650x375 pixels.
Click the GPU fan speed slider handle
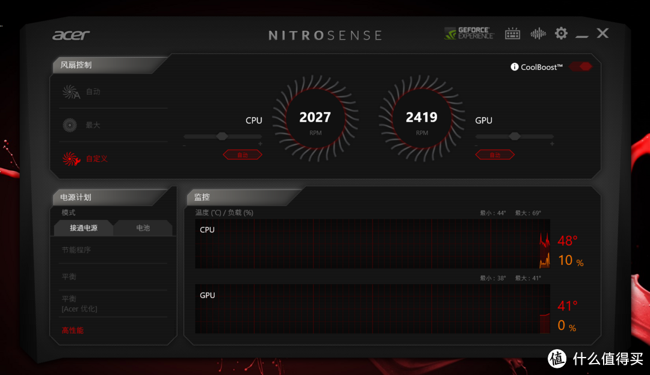[515, 136]
